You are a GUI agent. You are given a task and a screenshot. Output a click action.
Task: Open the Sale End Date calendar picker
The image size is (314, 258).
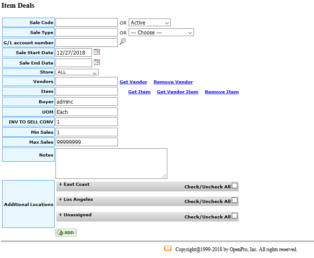(x=97, y=62)
